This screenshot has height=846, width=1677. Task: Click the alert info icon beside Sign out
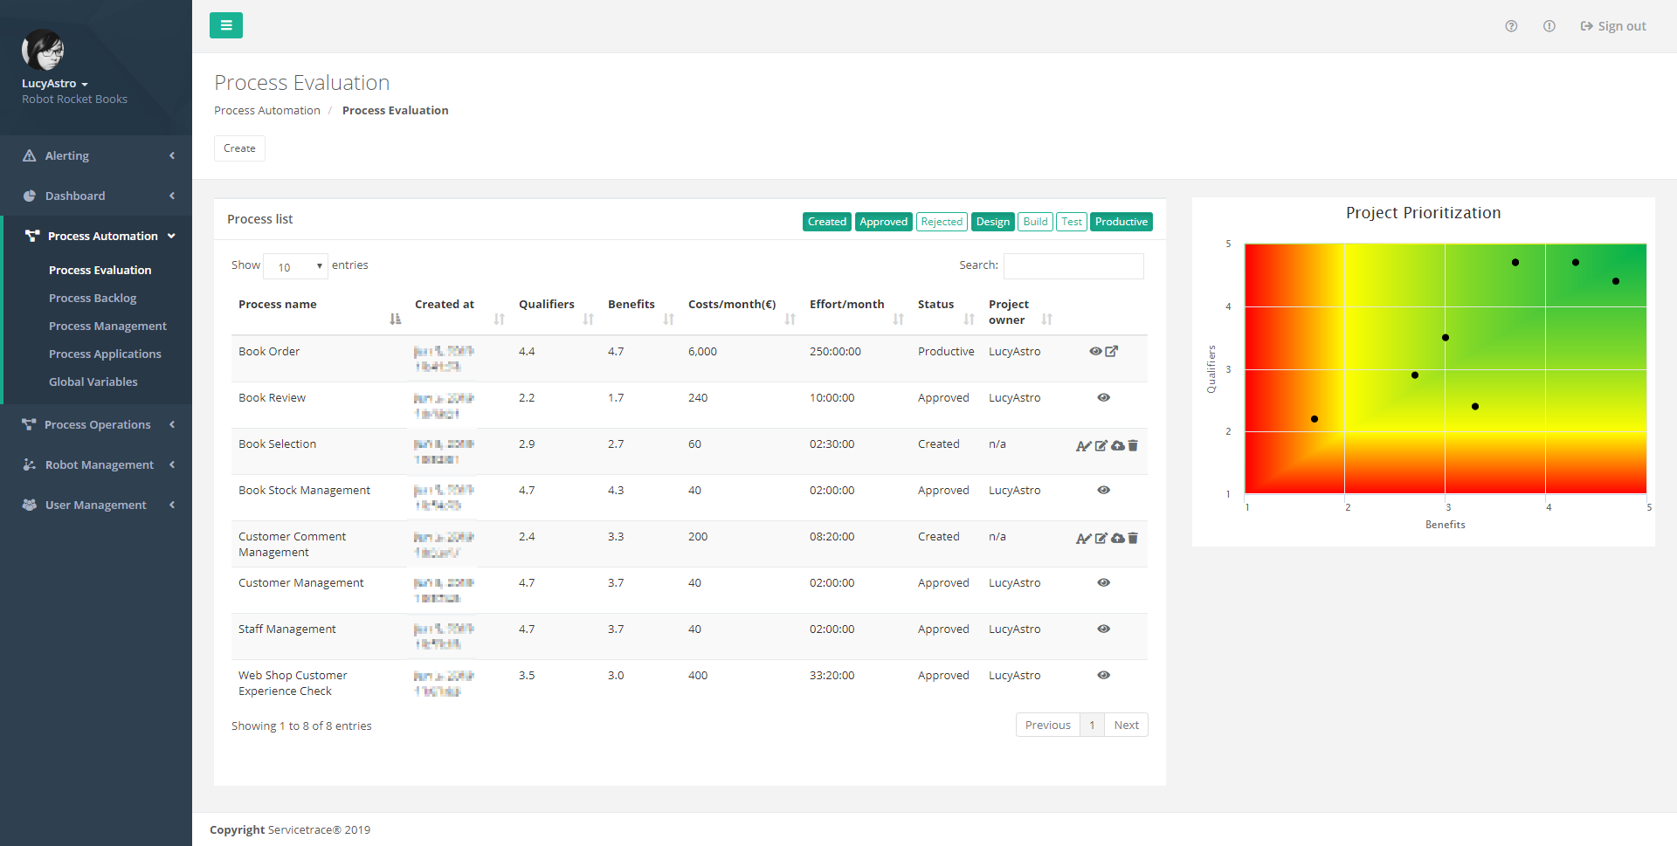pos(1549,26)
